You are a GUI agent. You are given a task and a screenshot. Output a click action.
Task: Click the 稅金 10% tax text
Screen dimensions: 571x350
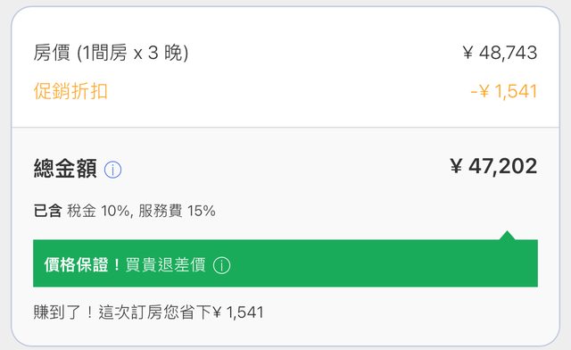(x=98, y=211)
